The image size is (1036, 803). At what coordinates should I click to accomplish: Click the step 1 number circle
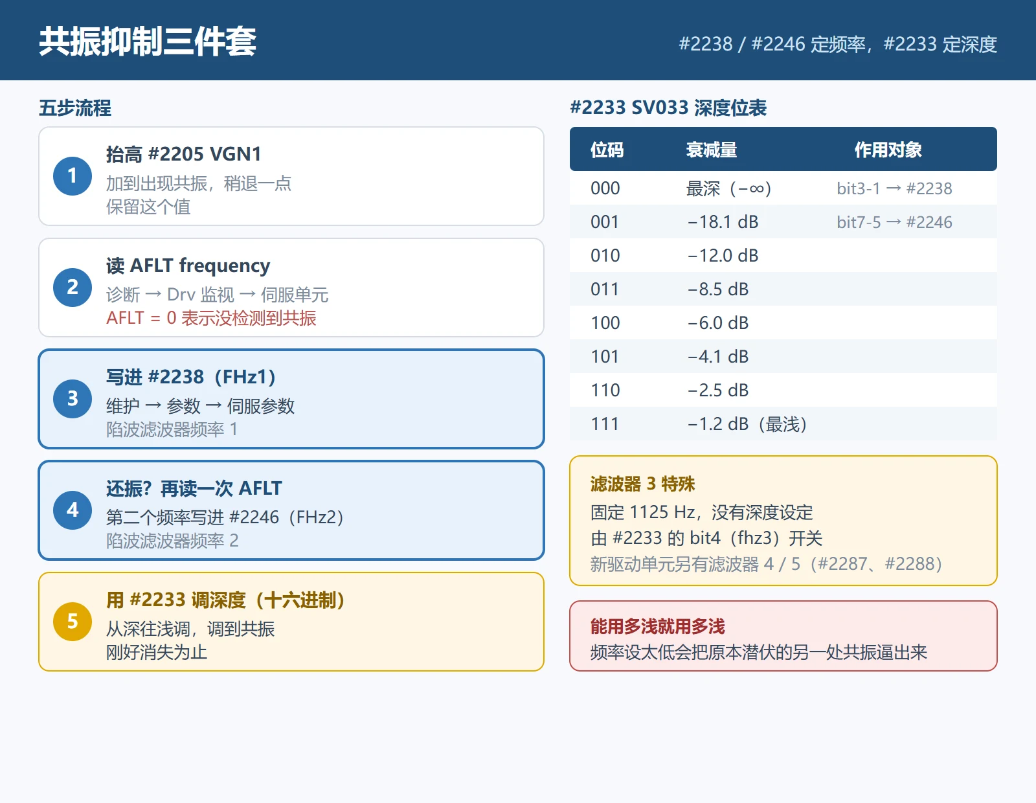[x=73, y=175]
